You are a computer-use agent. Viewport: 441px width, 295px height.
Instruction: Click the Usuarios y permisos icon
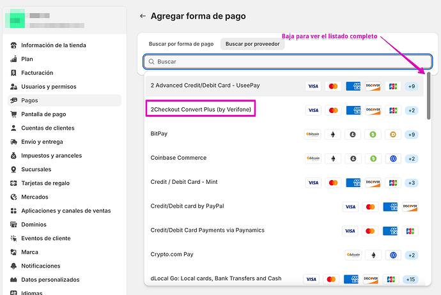pyautogui.click(x=13, y=87)
